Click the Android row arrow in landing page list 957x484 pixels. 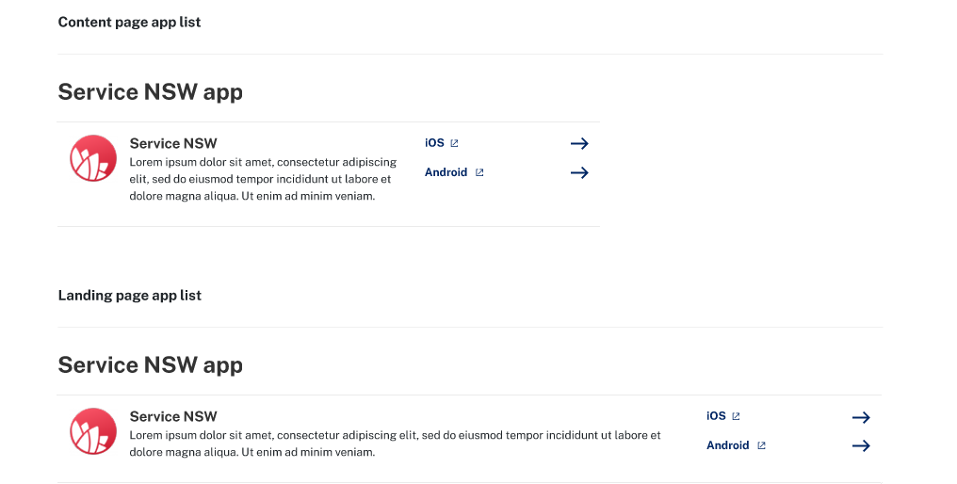pos(861,445)
